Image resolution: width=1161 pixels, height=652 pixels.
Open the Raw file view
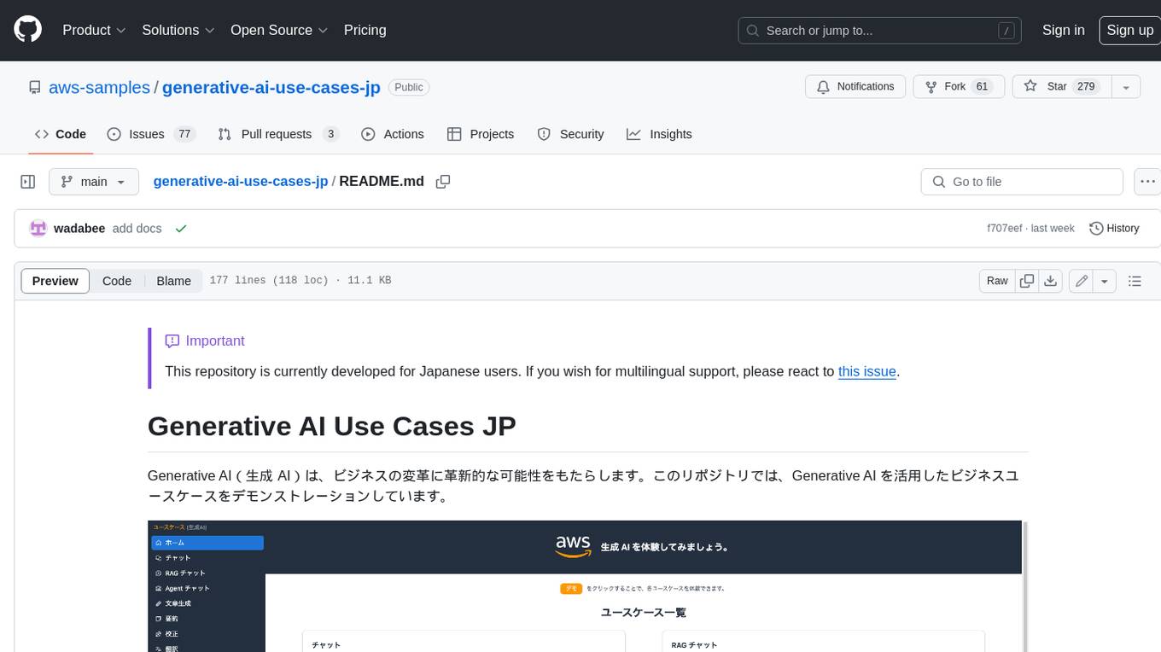pos(997,281)
